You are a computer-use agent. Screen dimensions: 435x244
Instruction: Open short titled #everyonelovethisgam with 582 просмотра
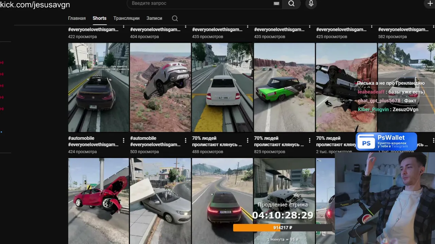coord(403,29)
